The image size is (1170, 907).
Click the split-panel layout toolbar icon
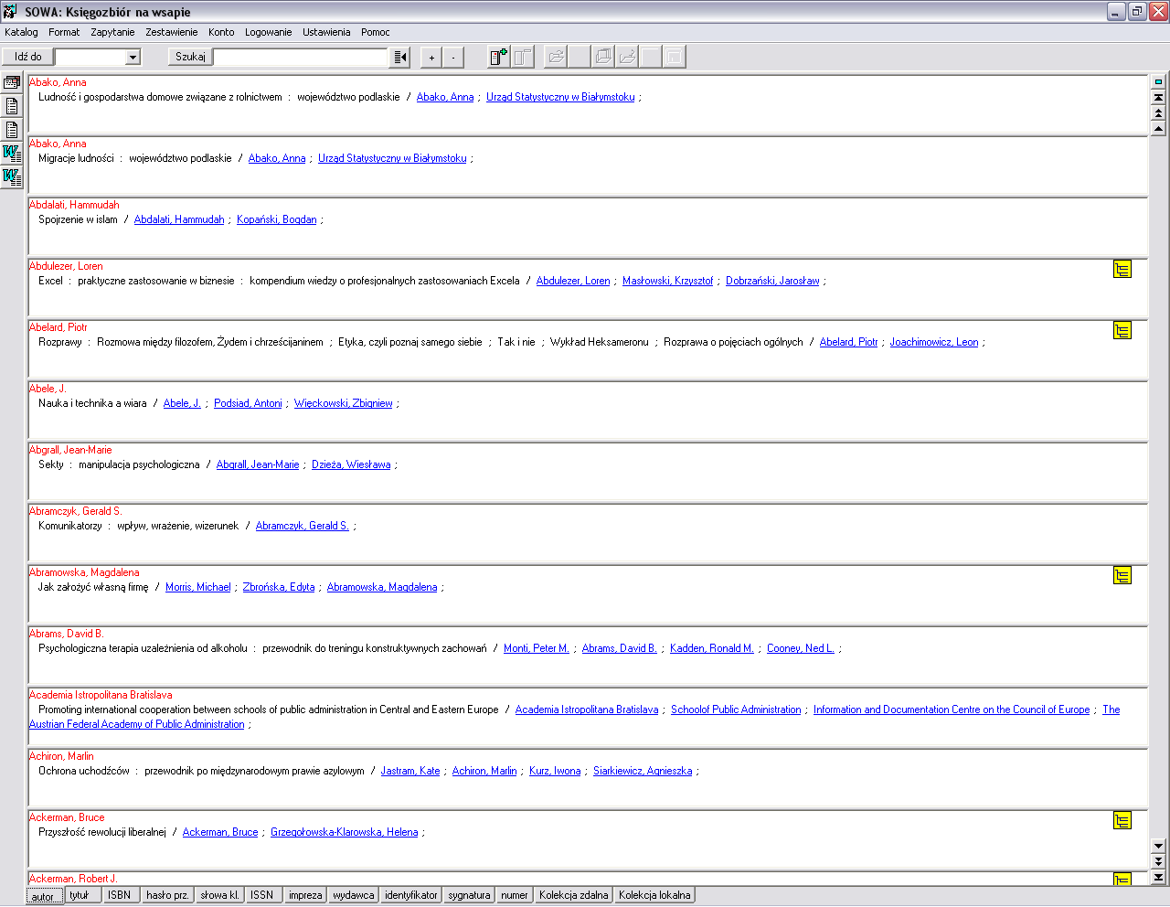[522, 57]
